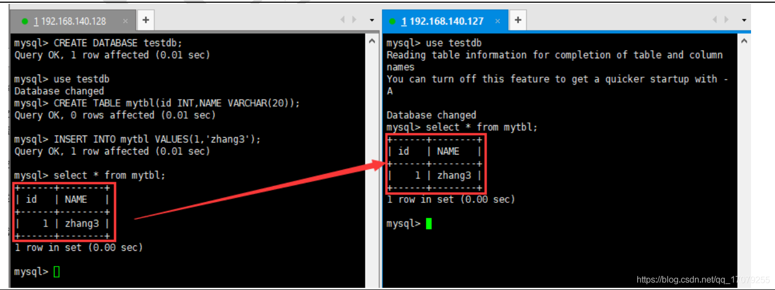Open the right pane tab list dropdown
Screen dimensions: 775x290
pyautogui.click(x=744, y=21)
